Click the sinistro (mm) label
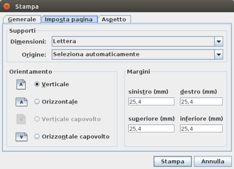The width and height of the screenshot is (234, 169). tap(148, 92)
